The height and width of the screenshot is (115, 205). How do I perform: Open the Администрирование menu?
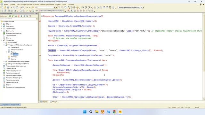point(47,4)
